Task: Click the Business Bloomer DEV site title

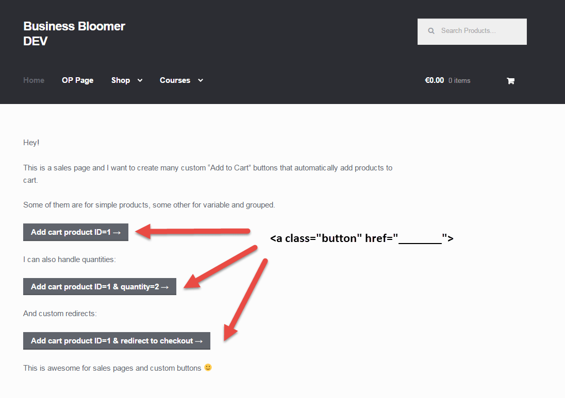Action: tap(74, 33)
